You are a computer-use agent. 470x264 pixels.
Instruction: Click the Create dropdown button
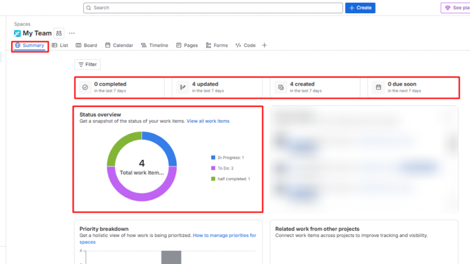360,8
